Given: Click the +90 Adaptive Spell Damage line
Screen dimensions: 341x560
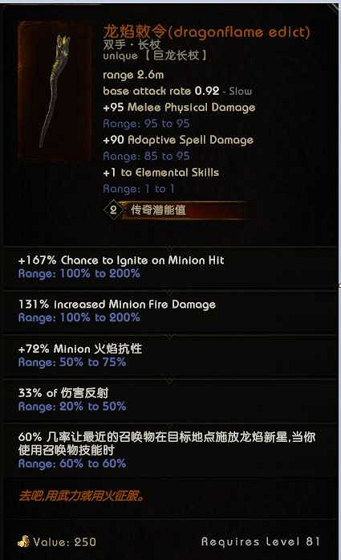Looking at the screenshot, I should coord(178,140).
